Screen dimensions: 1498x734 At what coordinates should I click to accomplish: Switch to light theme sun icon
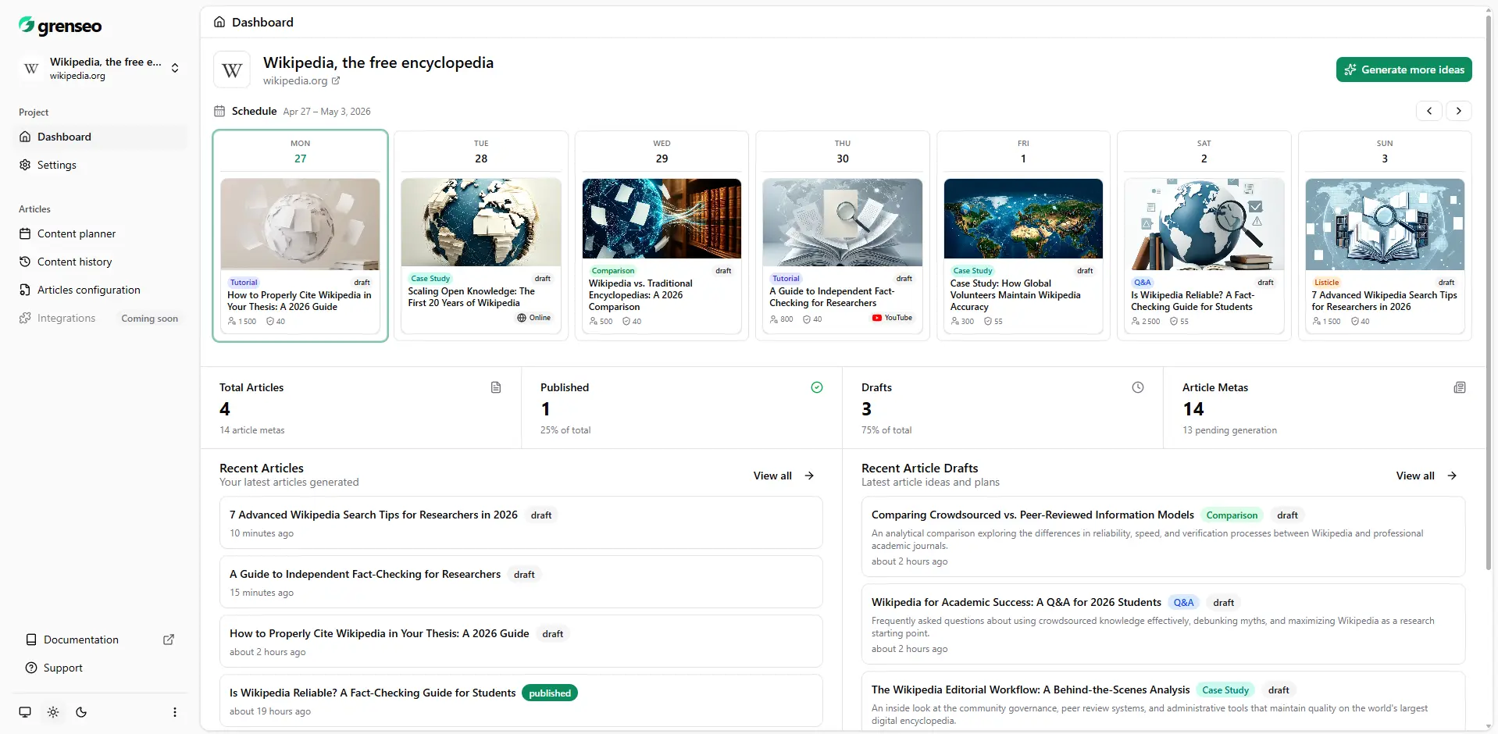[53, 712]
